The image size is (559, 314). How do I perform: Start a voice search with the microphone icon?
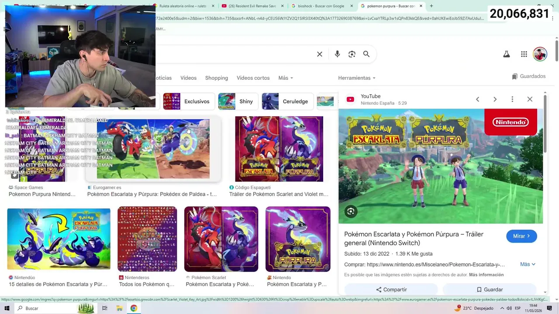pyautogui.click(x=337, y=54)
